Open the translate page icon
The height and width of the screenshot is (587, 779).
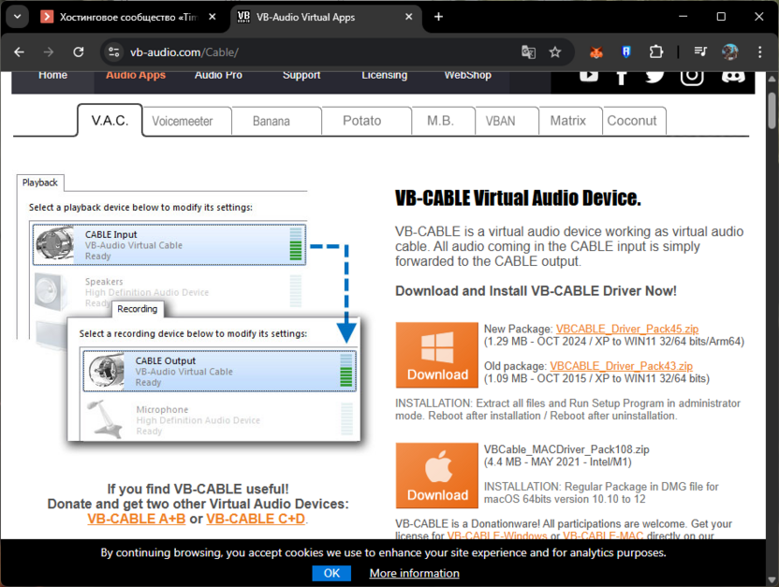[529, 52]
